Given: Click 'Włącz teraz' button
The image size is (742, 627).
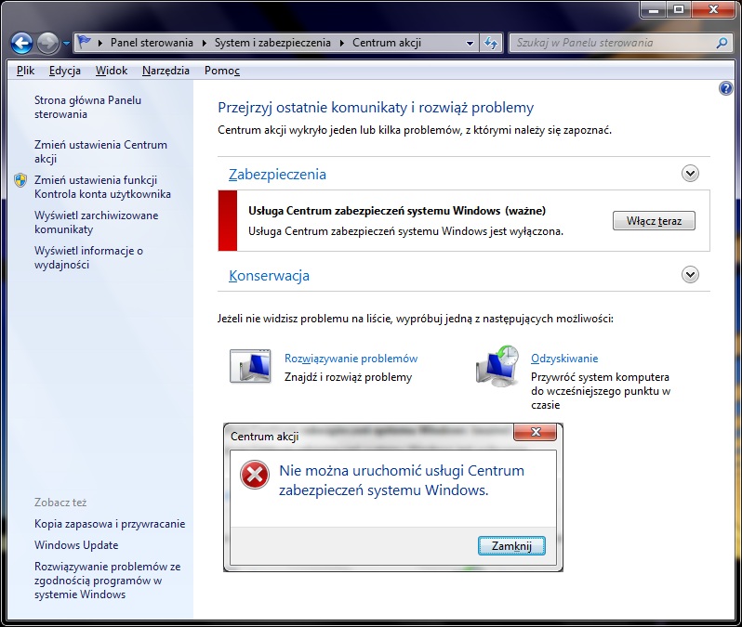Looking at the screenshot, I should tap(654, 221).
